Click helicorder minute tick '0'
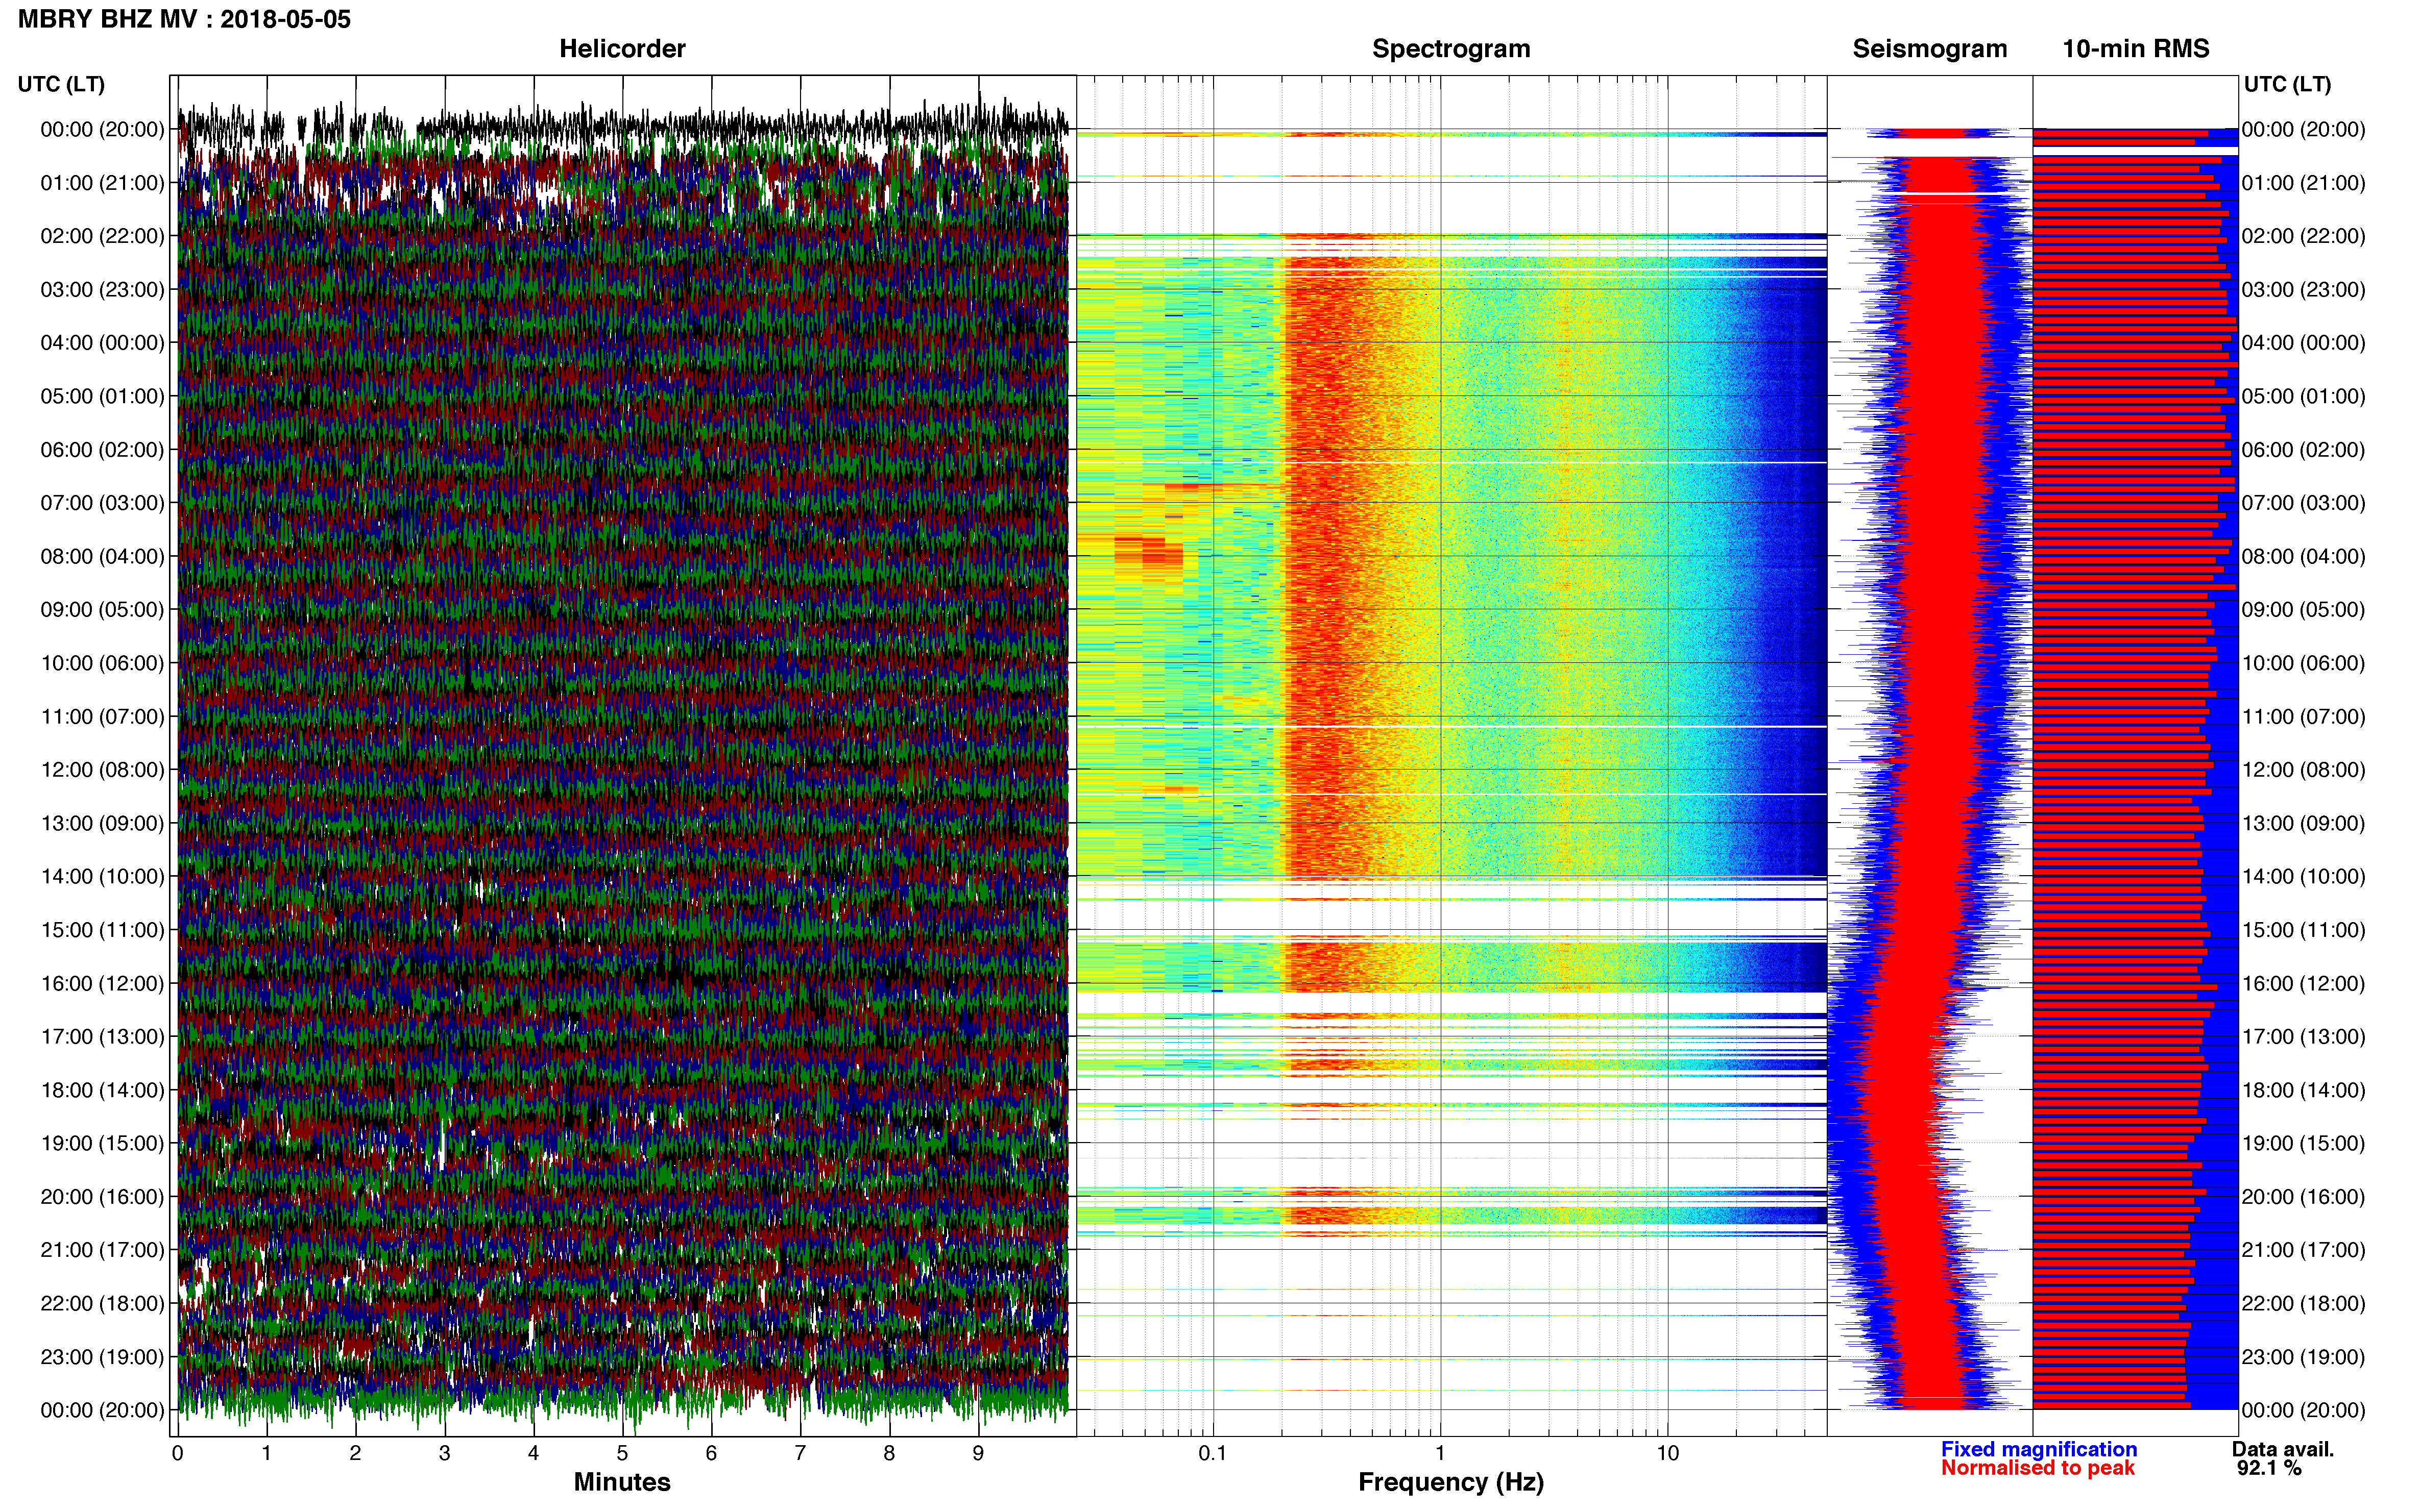The image size is (2420, 1512). (177, 1454)
